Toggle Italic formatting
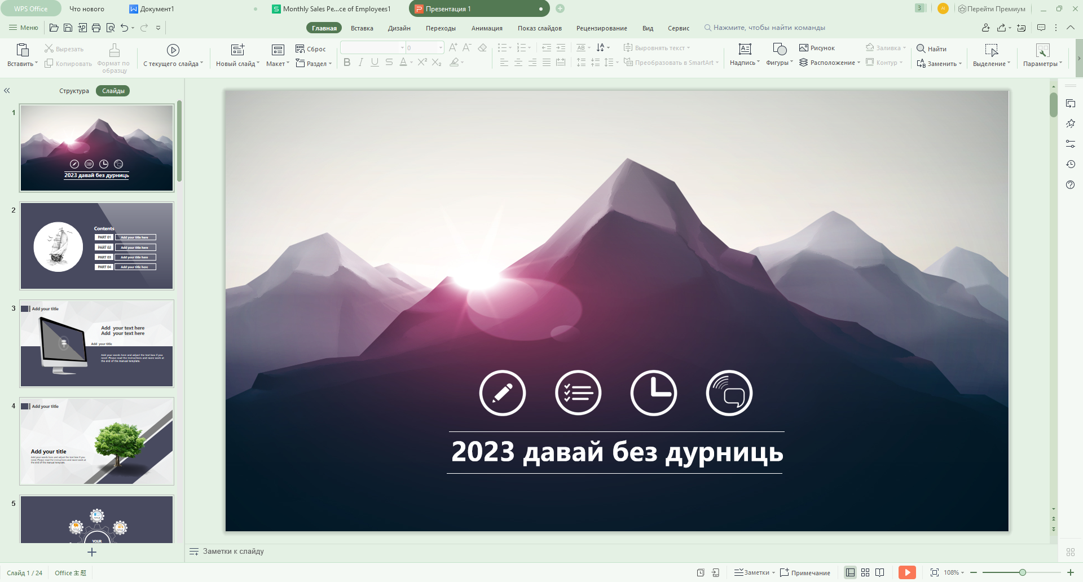This screenshot has height=582, width=1083. click(x=361, y=63)
